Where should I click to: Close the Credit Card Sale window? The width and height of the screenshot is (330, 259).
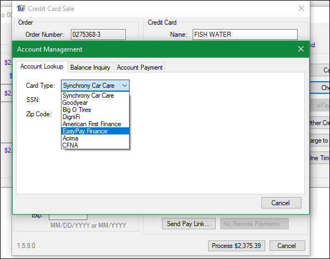coord(301,8)
